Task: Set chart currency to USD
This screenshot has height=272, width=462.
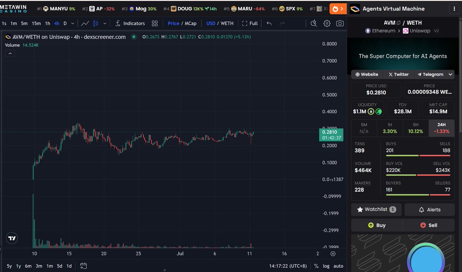Action: [x=211, y=23]
